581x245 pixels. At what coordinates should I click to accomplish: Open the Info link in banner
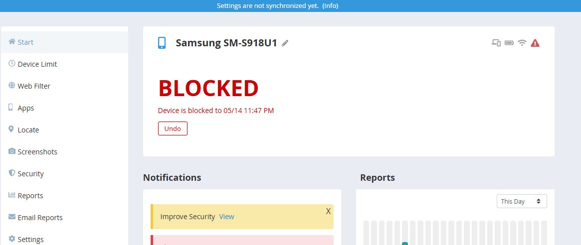[330, 6]
